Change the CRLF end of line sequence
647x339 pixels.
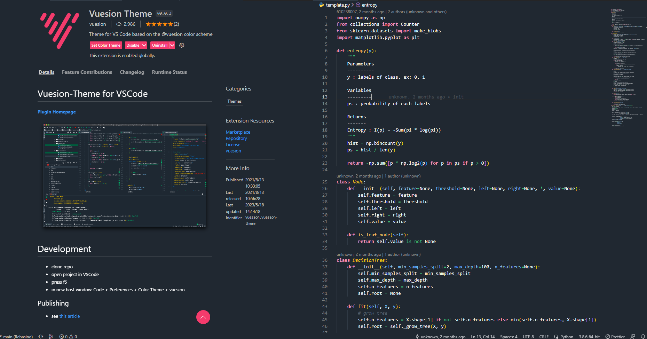pos(544,337)
